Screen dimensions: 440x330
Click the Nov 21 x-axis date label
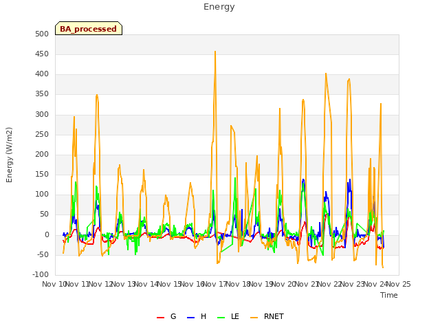[x=307, y=284]
